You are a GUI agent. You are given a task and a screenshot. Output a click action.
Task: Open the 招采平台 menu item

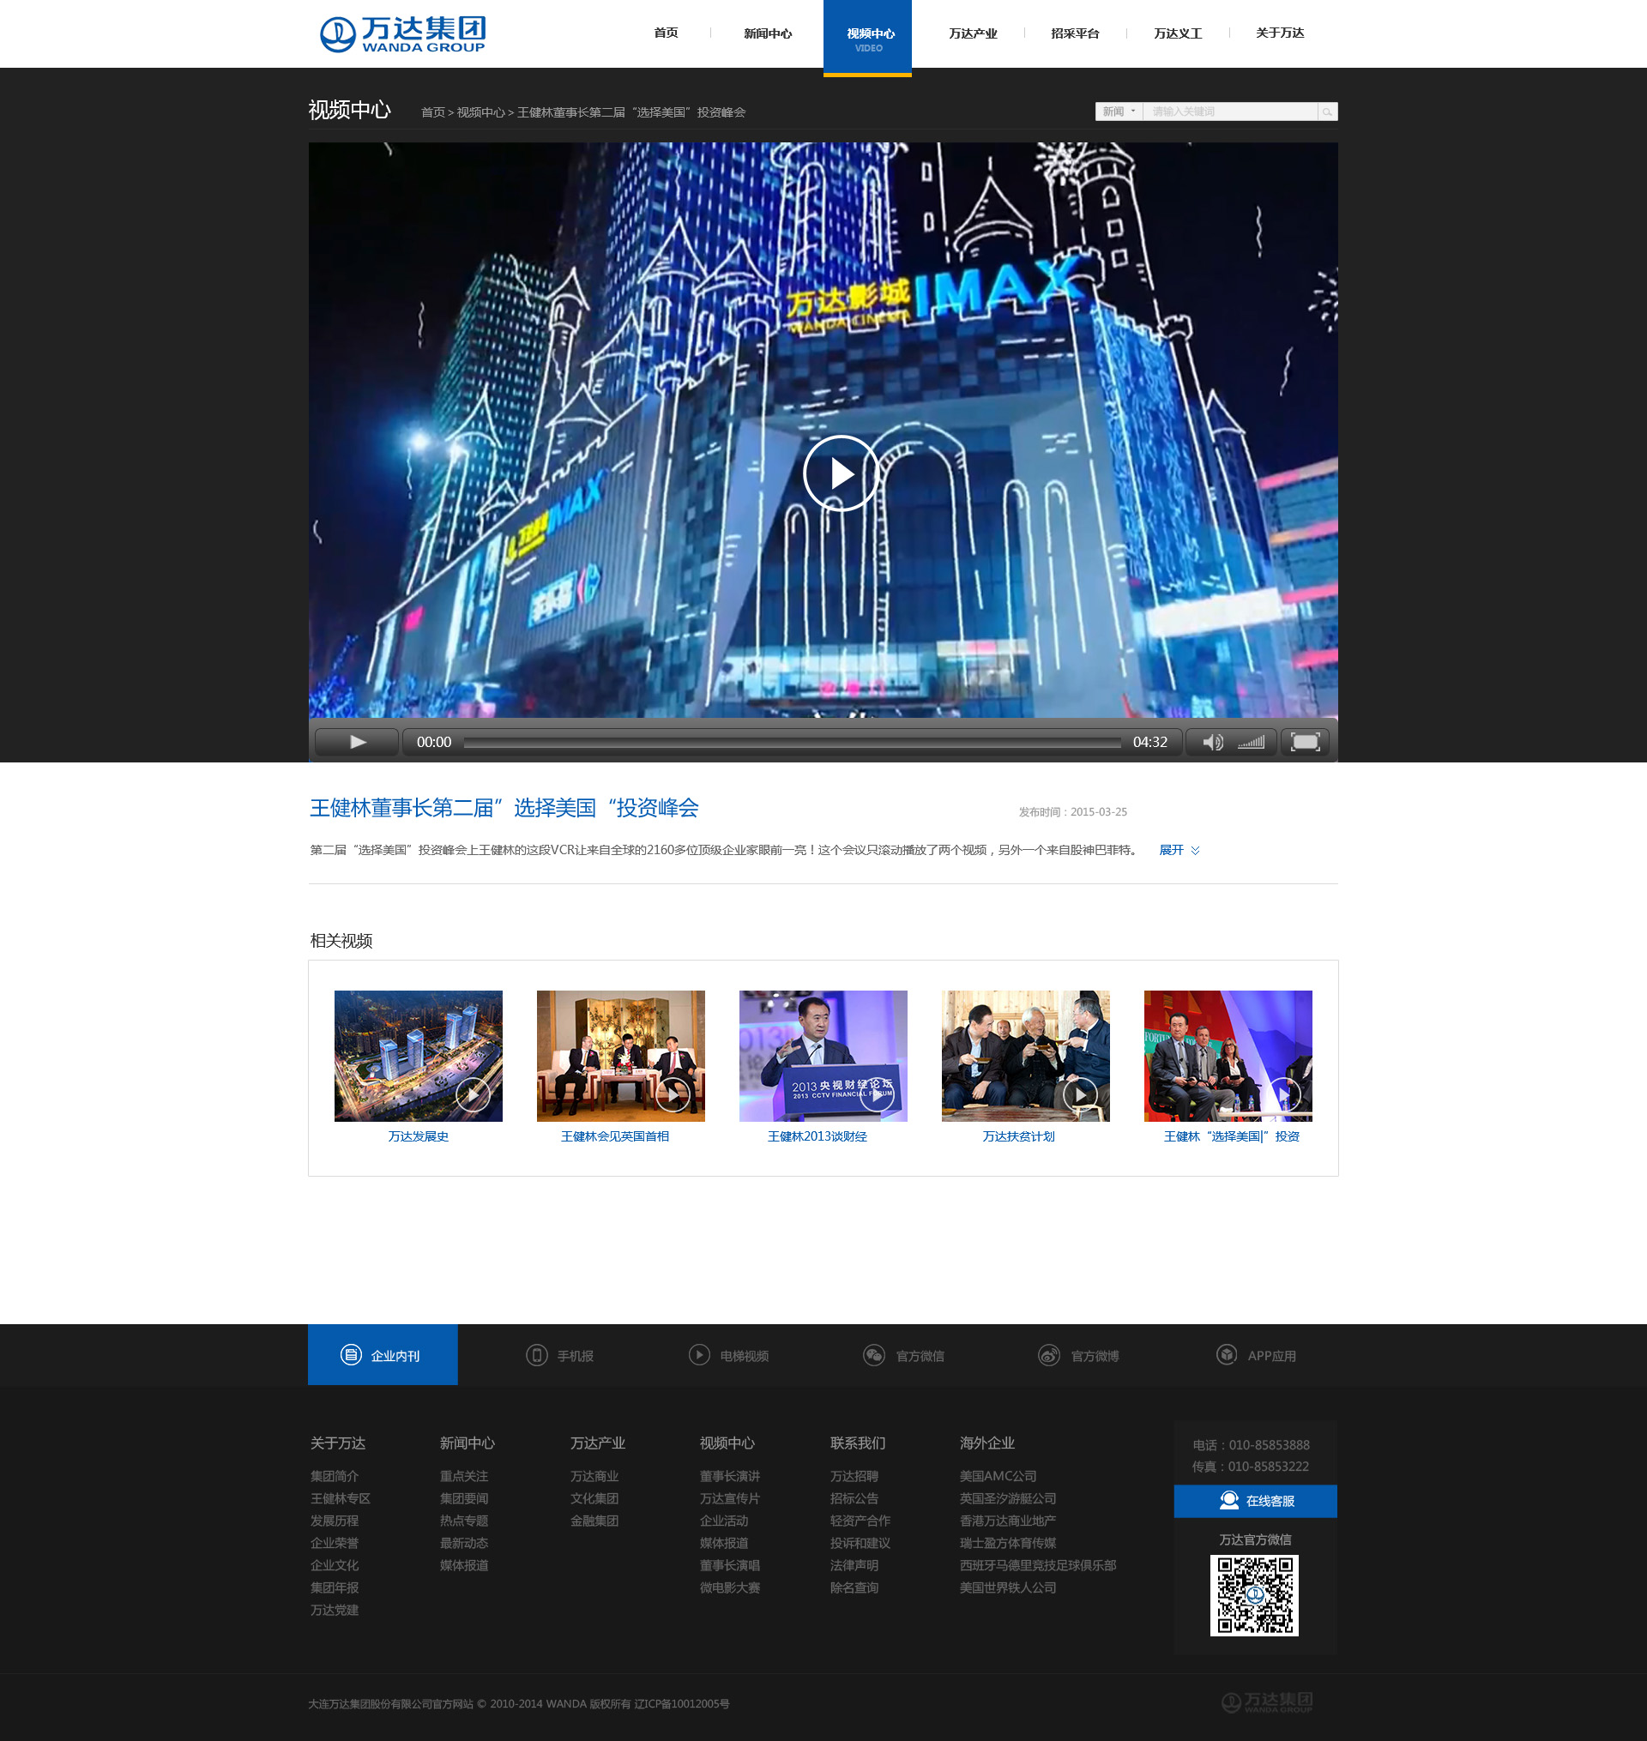1075,33
